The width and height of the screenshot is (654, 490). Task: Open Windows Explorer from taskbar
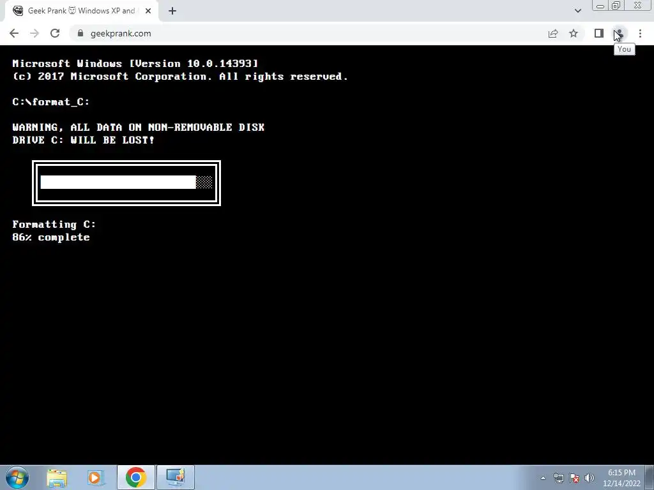(57, 478)
